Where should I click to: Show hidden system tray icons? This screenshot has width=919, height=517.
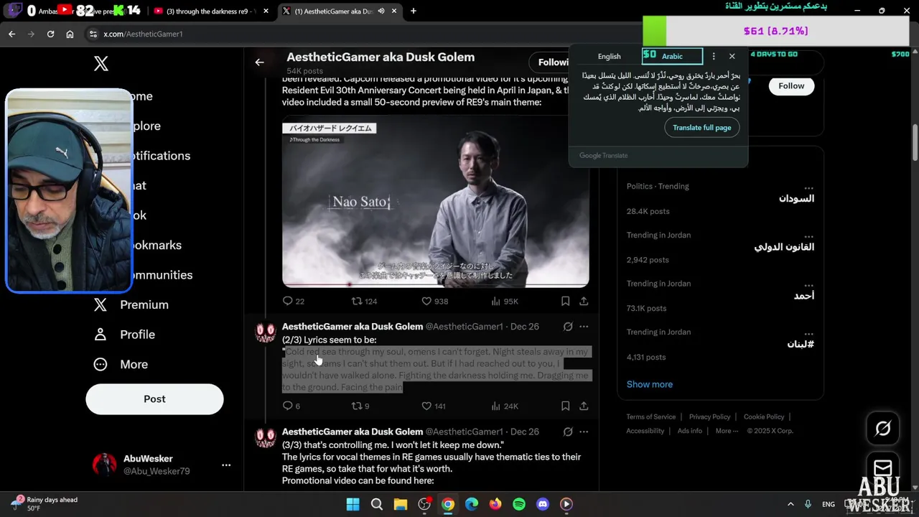[790, 504]
